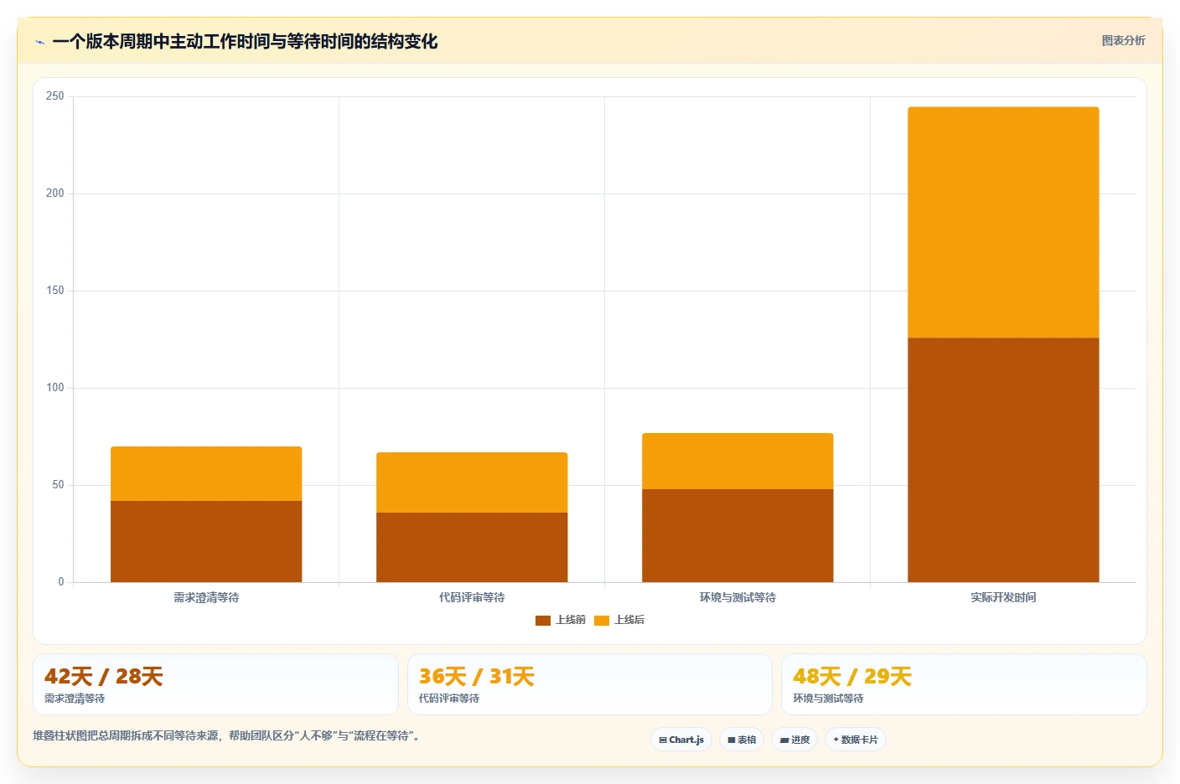Screen dimensions: 1180x784
Task: Click the 100 y-axis tick label
Action: click(x=54, y=388)
